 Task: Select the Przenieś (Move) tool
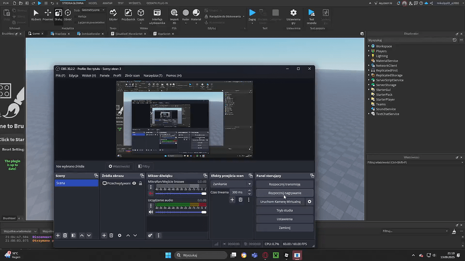click(47, 14)
